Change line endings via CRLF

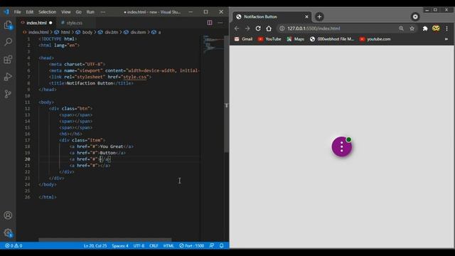pos(154,245)
